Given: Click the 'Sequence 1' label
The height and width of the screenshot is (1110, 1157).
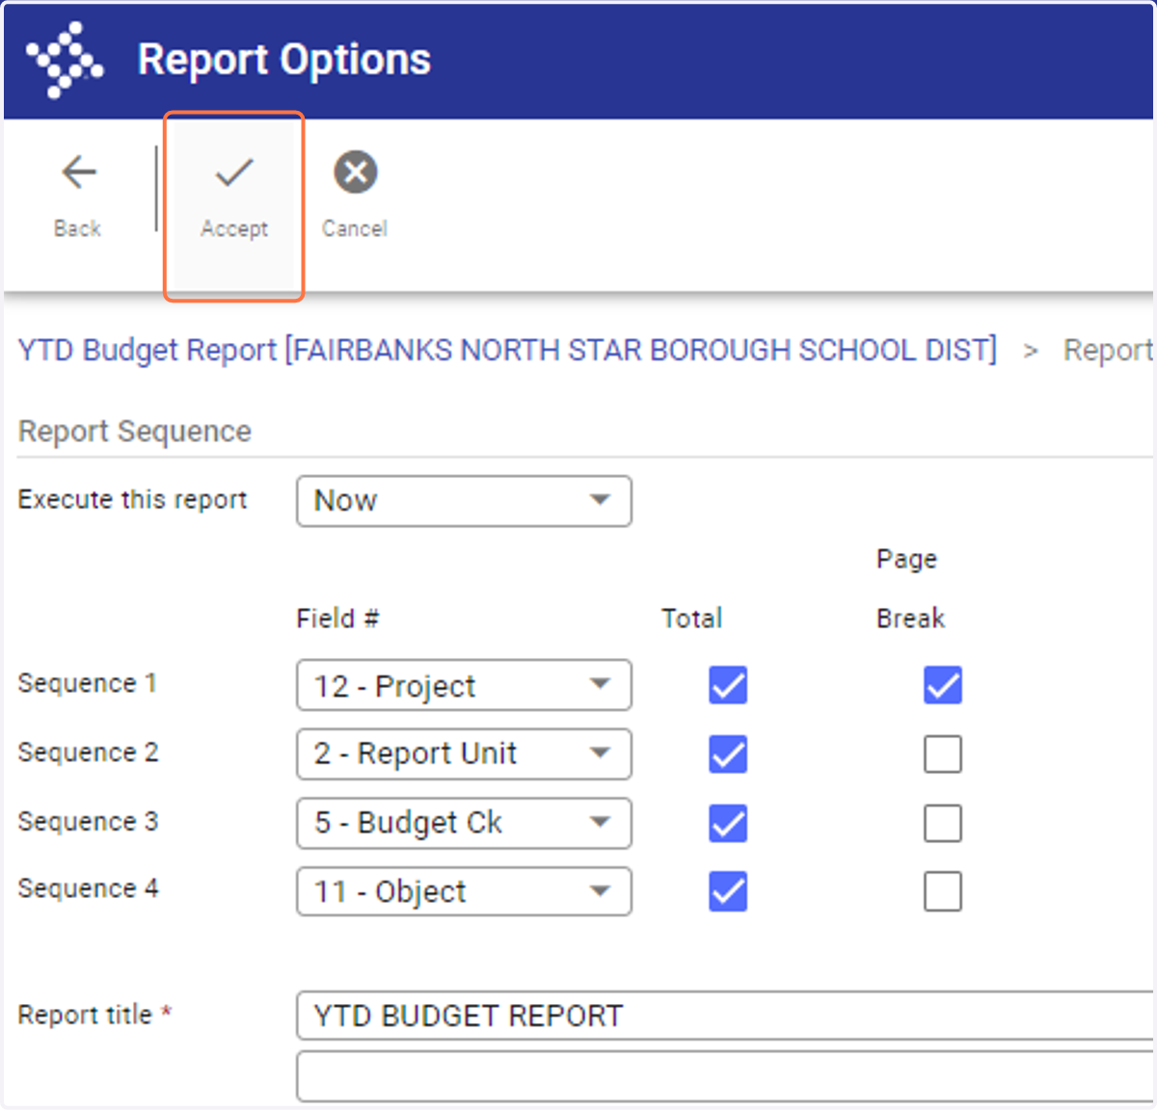Looking at the screenshot, I should click(88, 683).
